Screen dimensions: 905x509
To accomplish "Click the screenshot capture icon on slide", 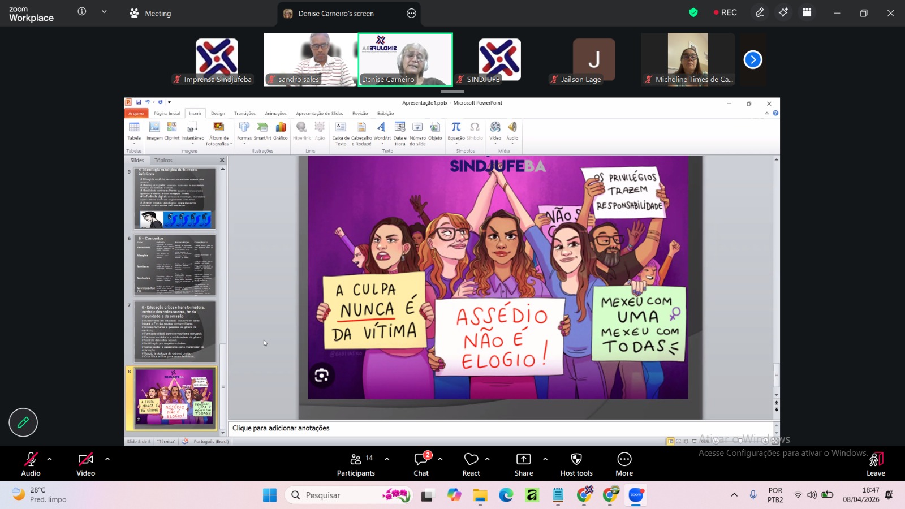I will point(321,376).
